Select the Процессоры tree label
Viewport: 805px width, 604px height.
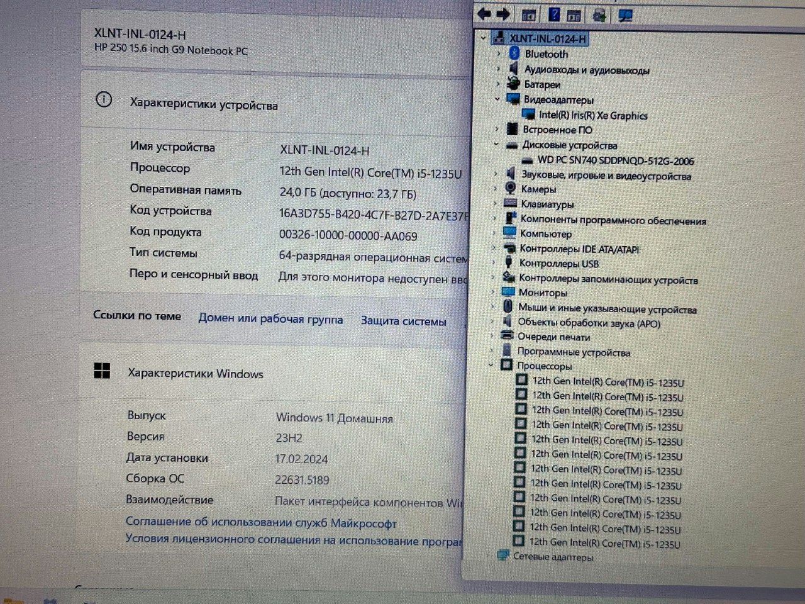click(x=545, y=366)
